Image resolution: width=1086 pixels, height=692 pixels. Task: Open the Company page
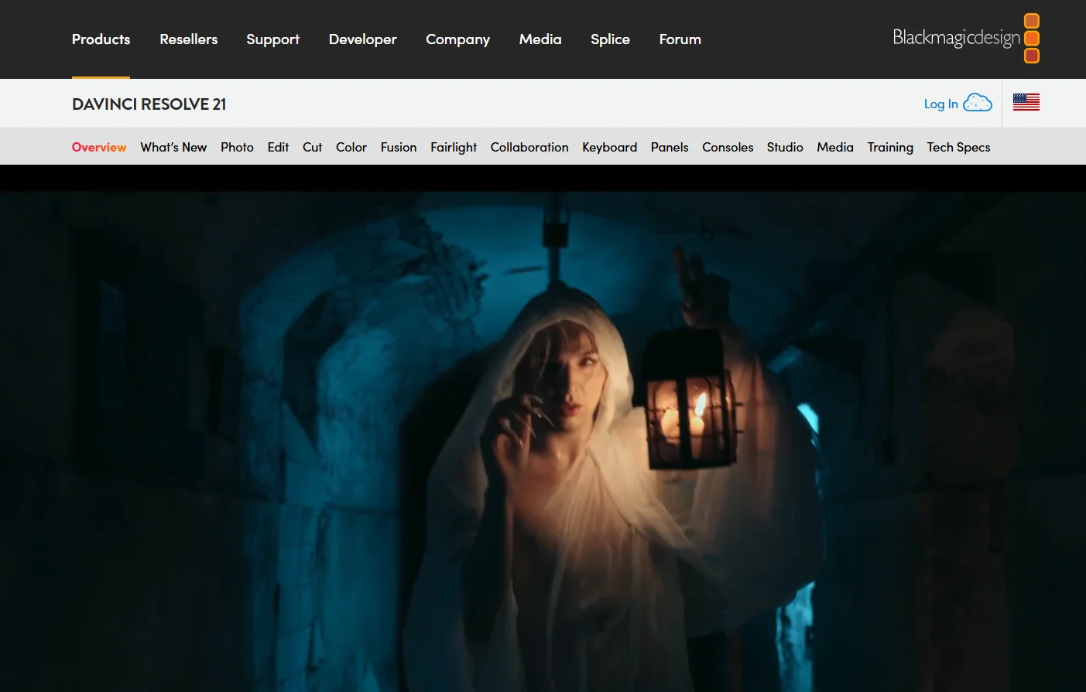[x=457, y=39]
